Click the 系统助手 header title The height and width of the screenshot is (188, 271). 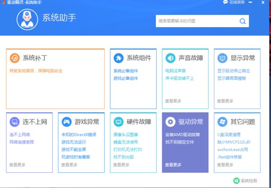(x=59, y=18)
